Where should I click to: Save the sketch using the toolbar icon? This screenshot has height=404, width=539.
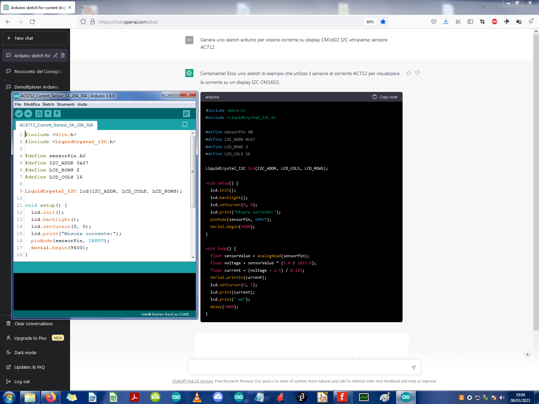click(57, 114)
